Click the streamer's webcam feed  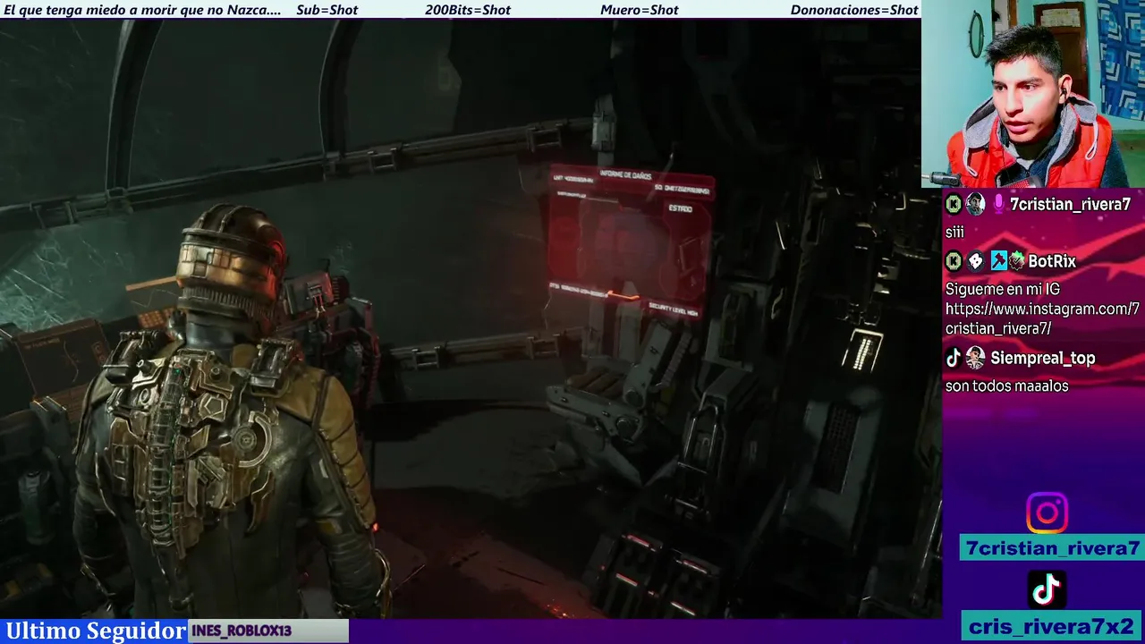(1033, 94)
